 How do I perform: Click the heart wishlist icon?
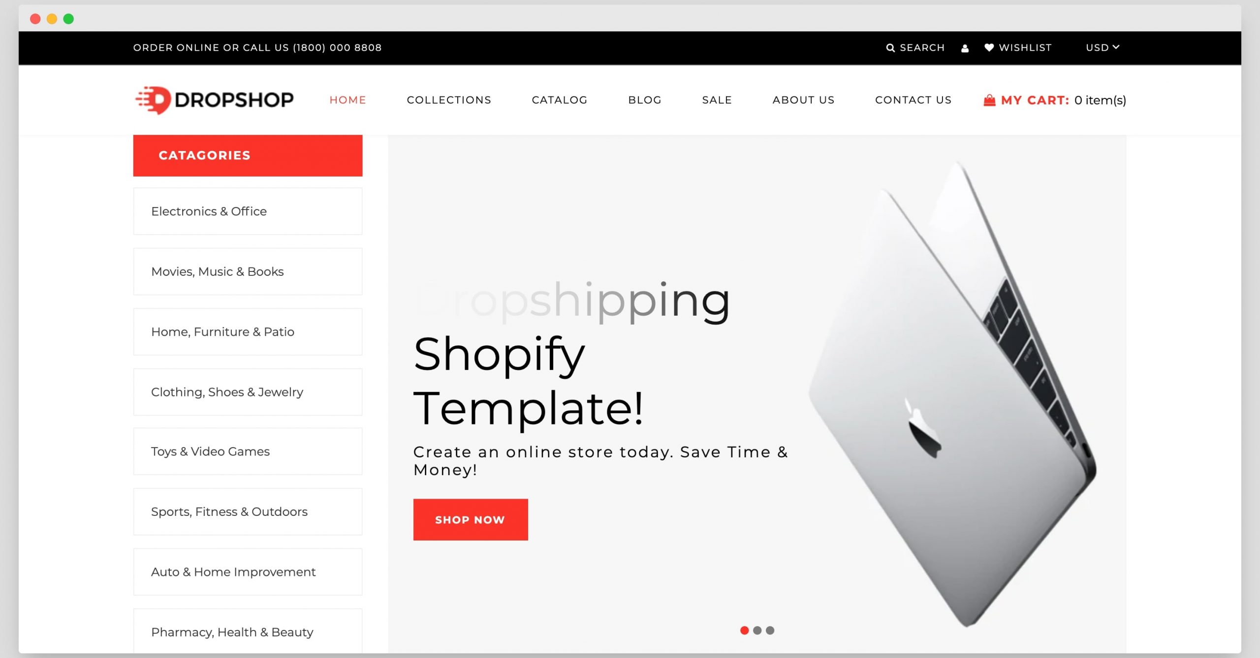(988, 48)
